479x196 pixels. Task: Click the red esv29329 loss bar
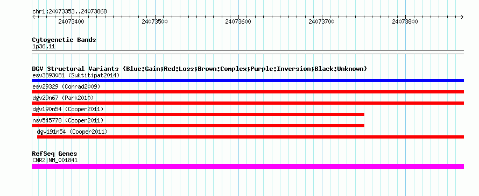point(248,92)
